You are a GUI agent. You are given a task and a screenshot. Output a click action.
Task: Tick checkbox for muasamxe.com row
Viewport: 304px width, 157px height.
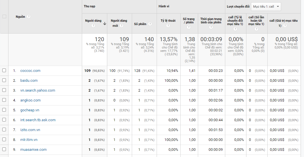tap(4, 149)
